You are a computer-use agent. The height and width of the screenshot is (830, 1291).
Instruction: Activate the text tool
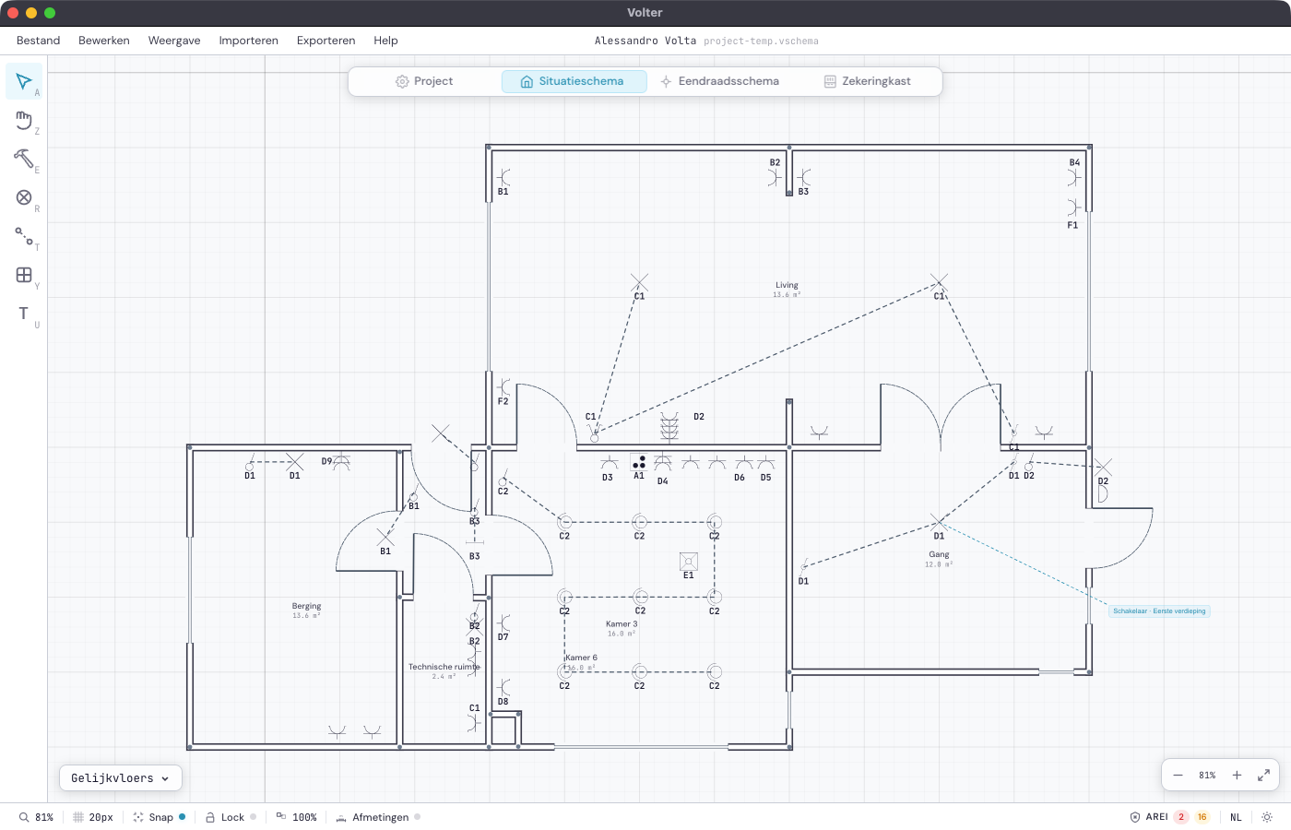point(24,314)
